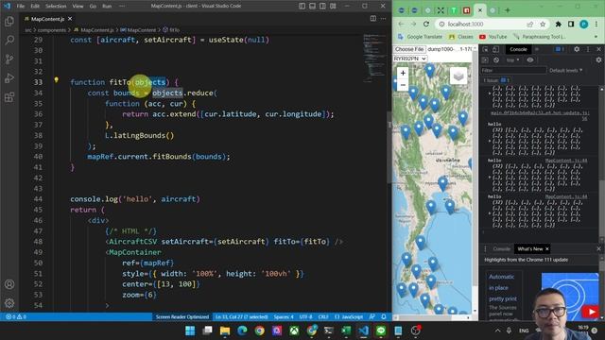The image size is (605, 340).
Task: Click the Choose File button on the page
Action: click(x=409, y=49)
